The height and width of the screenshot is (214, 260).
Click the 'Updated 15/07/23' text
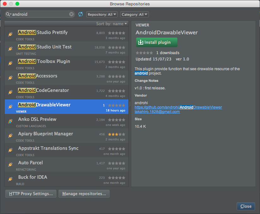[153, 59]
